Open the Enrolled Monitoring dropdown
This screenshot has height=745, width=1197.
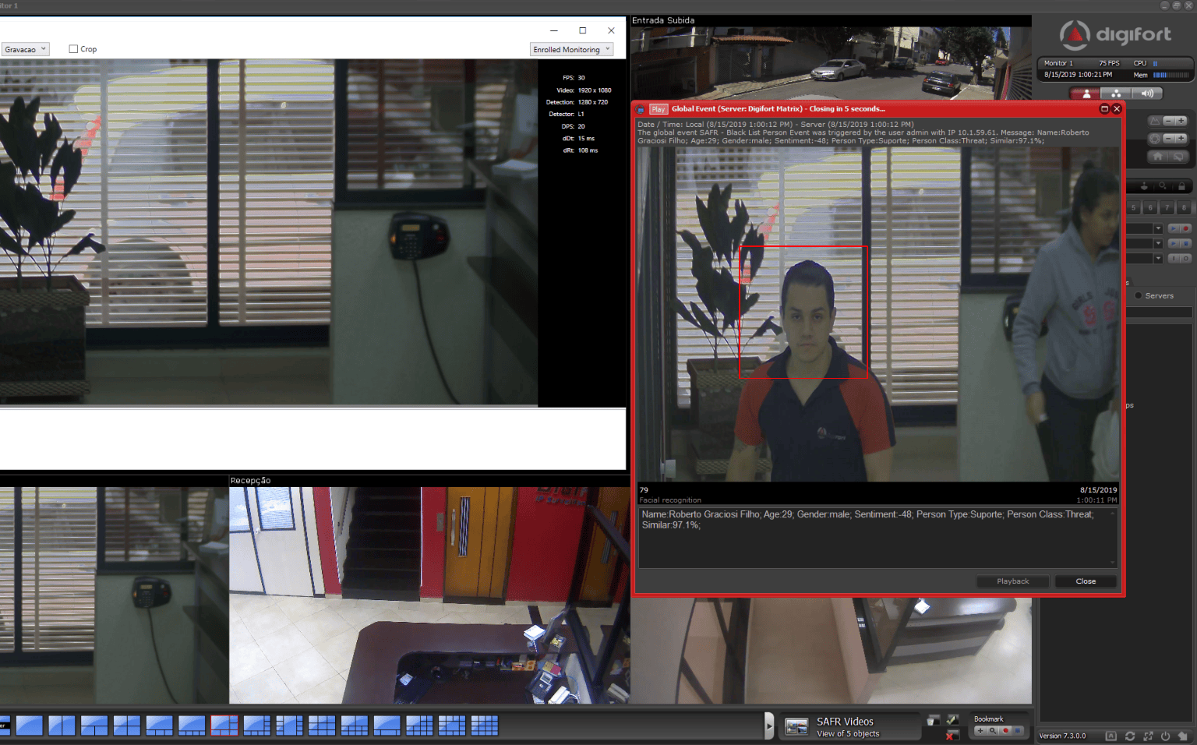point(572,49)
